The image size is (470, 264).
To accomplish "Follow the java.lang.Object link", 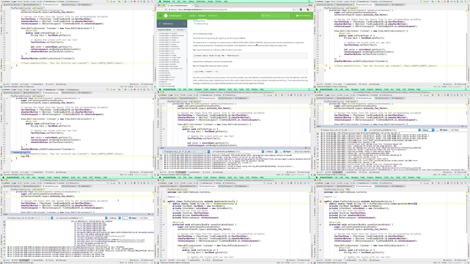I will pos(199,21).
